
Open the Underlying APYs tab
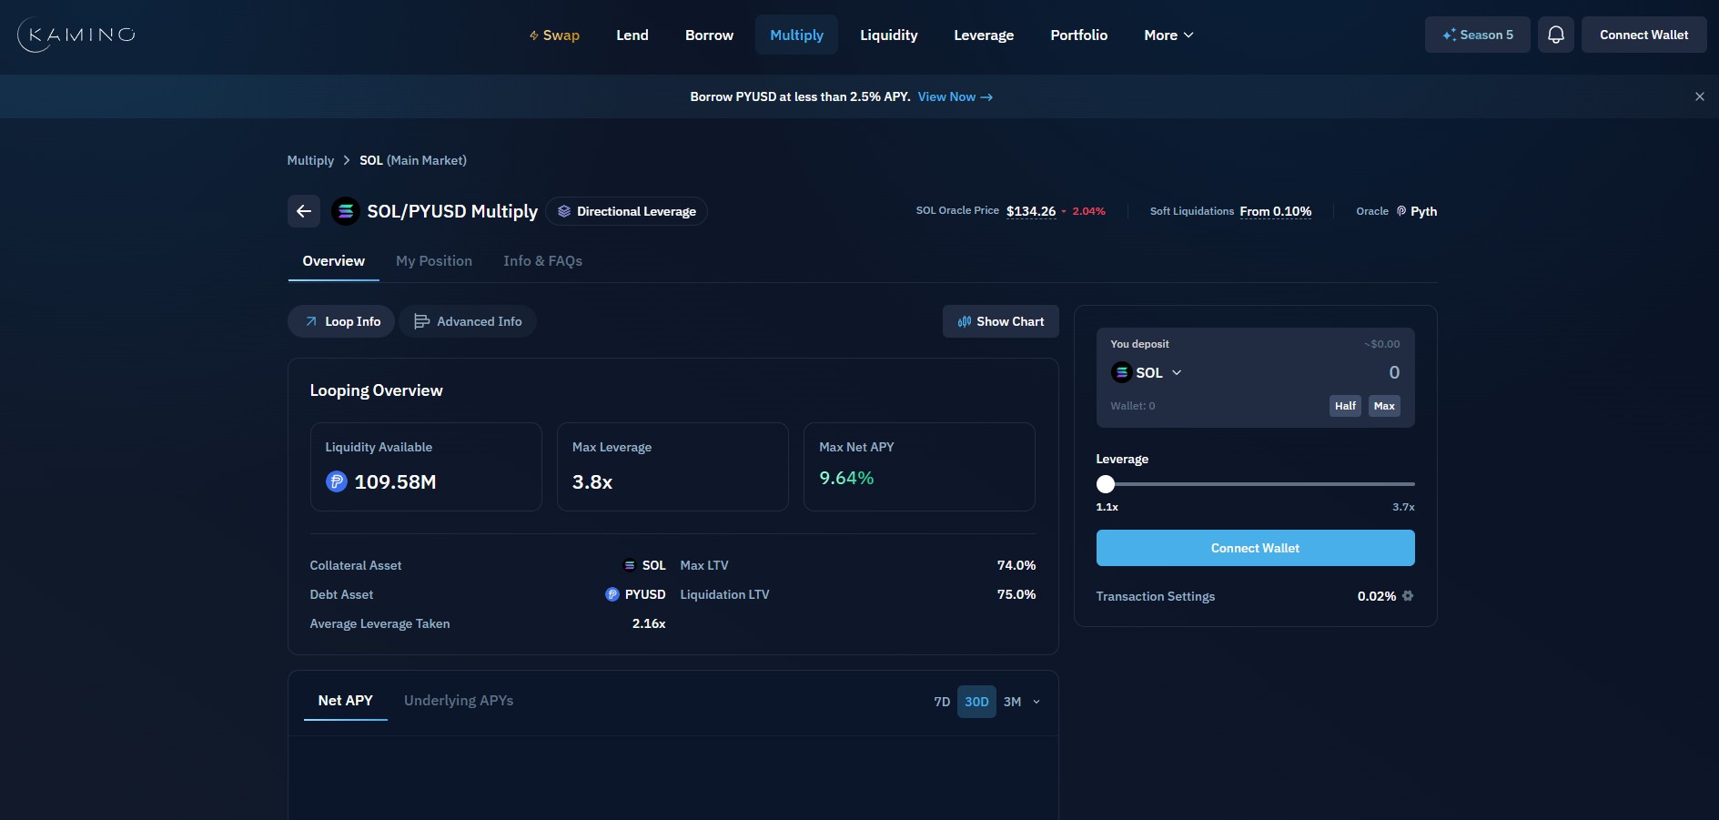[459, 701]
